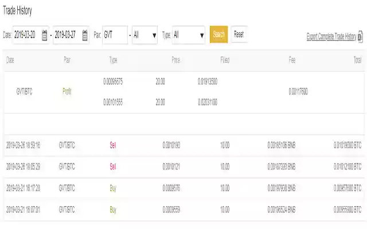Select price 0.0009576

171,188
